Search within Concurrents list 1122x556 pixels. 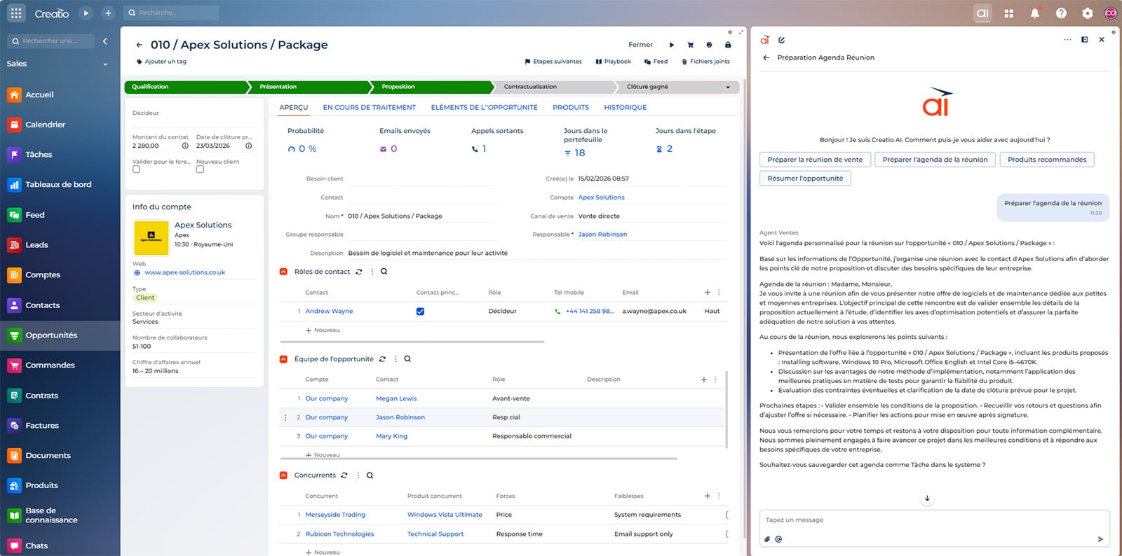[370, 475]
